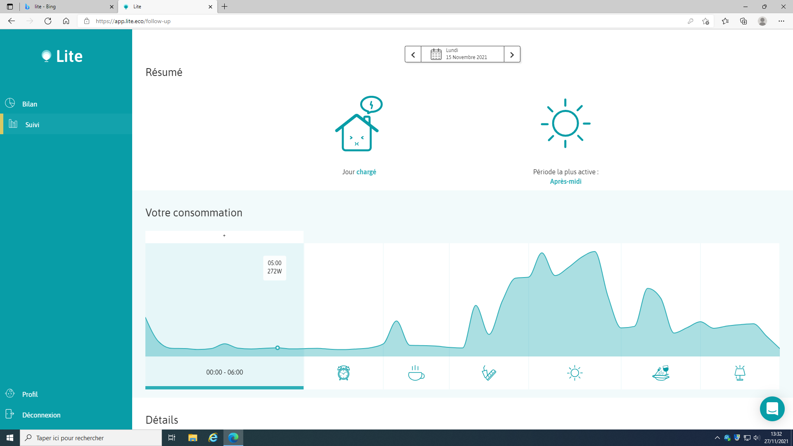Click the address bar URL
This screenshot has width=793, height=446.
(133, 21)
